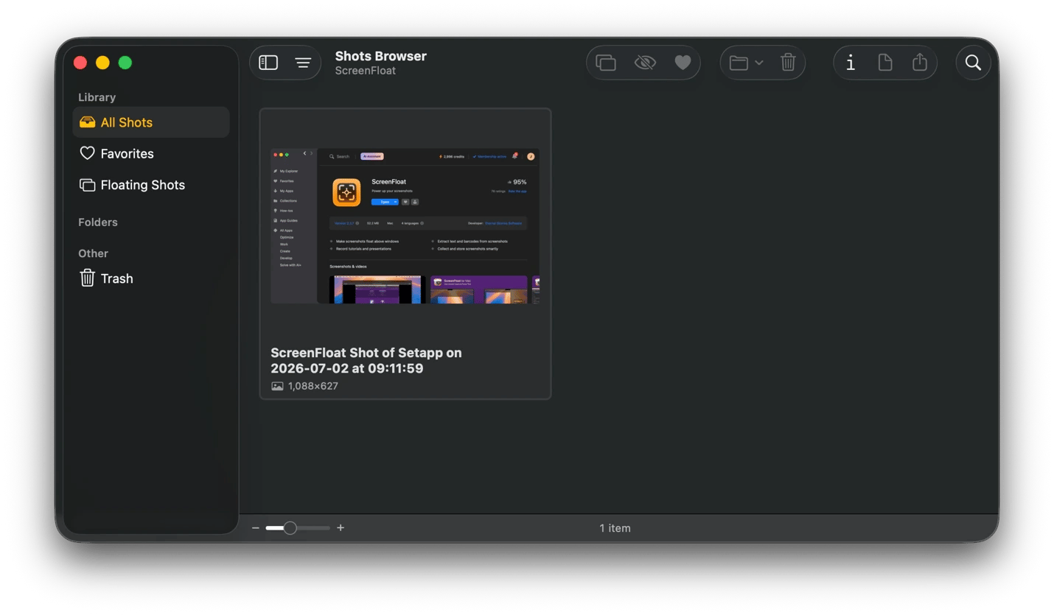Toggle visibility with crossed eye icon
Viewport: 1054px width, 615px height.
(x=645, y=63)
